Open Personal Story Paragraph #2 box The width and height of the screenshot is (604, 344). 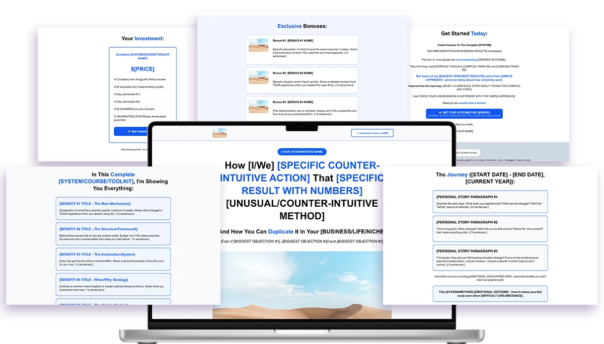coord(490,228)
